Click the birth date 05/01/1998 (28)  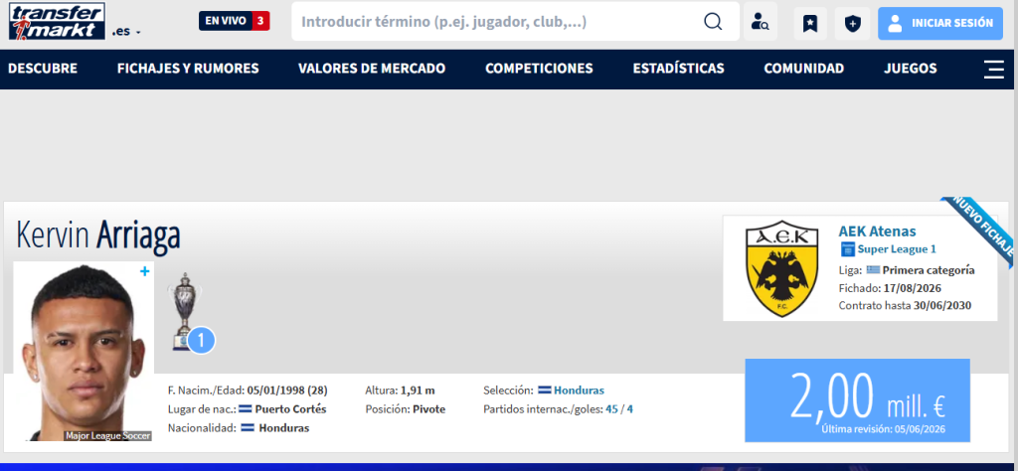[x=287, y=391]
